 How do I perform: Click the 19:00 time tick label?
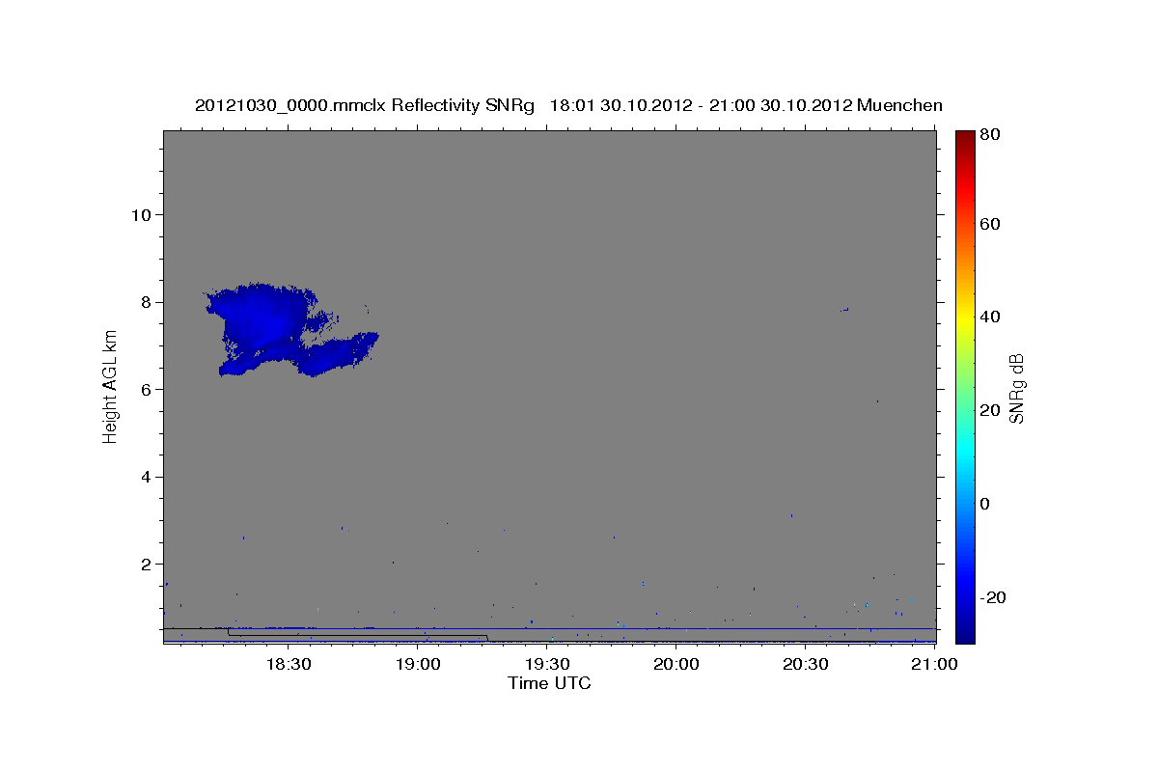(x=418, y=665)
